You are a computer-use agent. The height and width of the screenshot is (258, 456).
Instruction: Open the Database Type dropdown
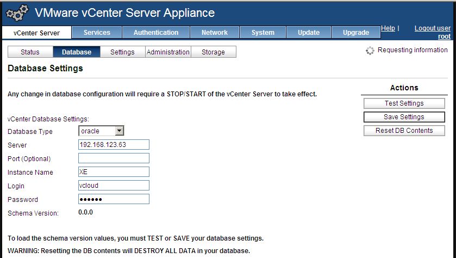point(102,131)
